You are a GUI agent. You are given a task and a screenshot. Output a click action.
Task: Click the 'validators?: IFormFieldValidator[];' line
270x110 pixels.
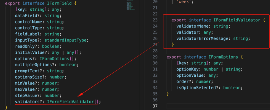(58, 102)
